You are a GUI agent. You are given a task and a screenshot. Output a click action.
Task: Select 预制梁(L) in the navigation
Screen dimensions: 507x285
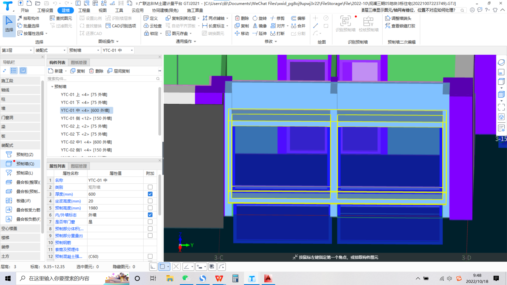point(21,173)
